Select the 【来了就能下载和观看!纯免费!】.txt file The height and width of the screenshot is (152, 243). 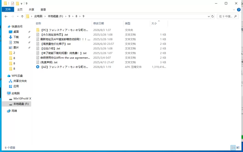[64, 53]
